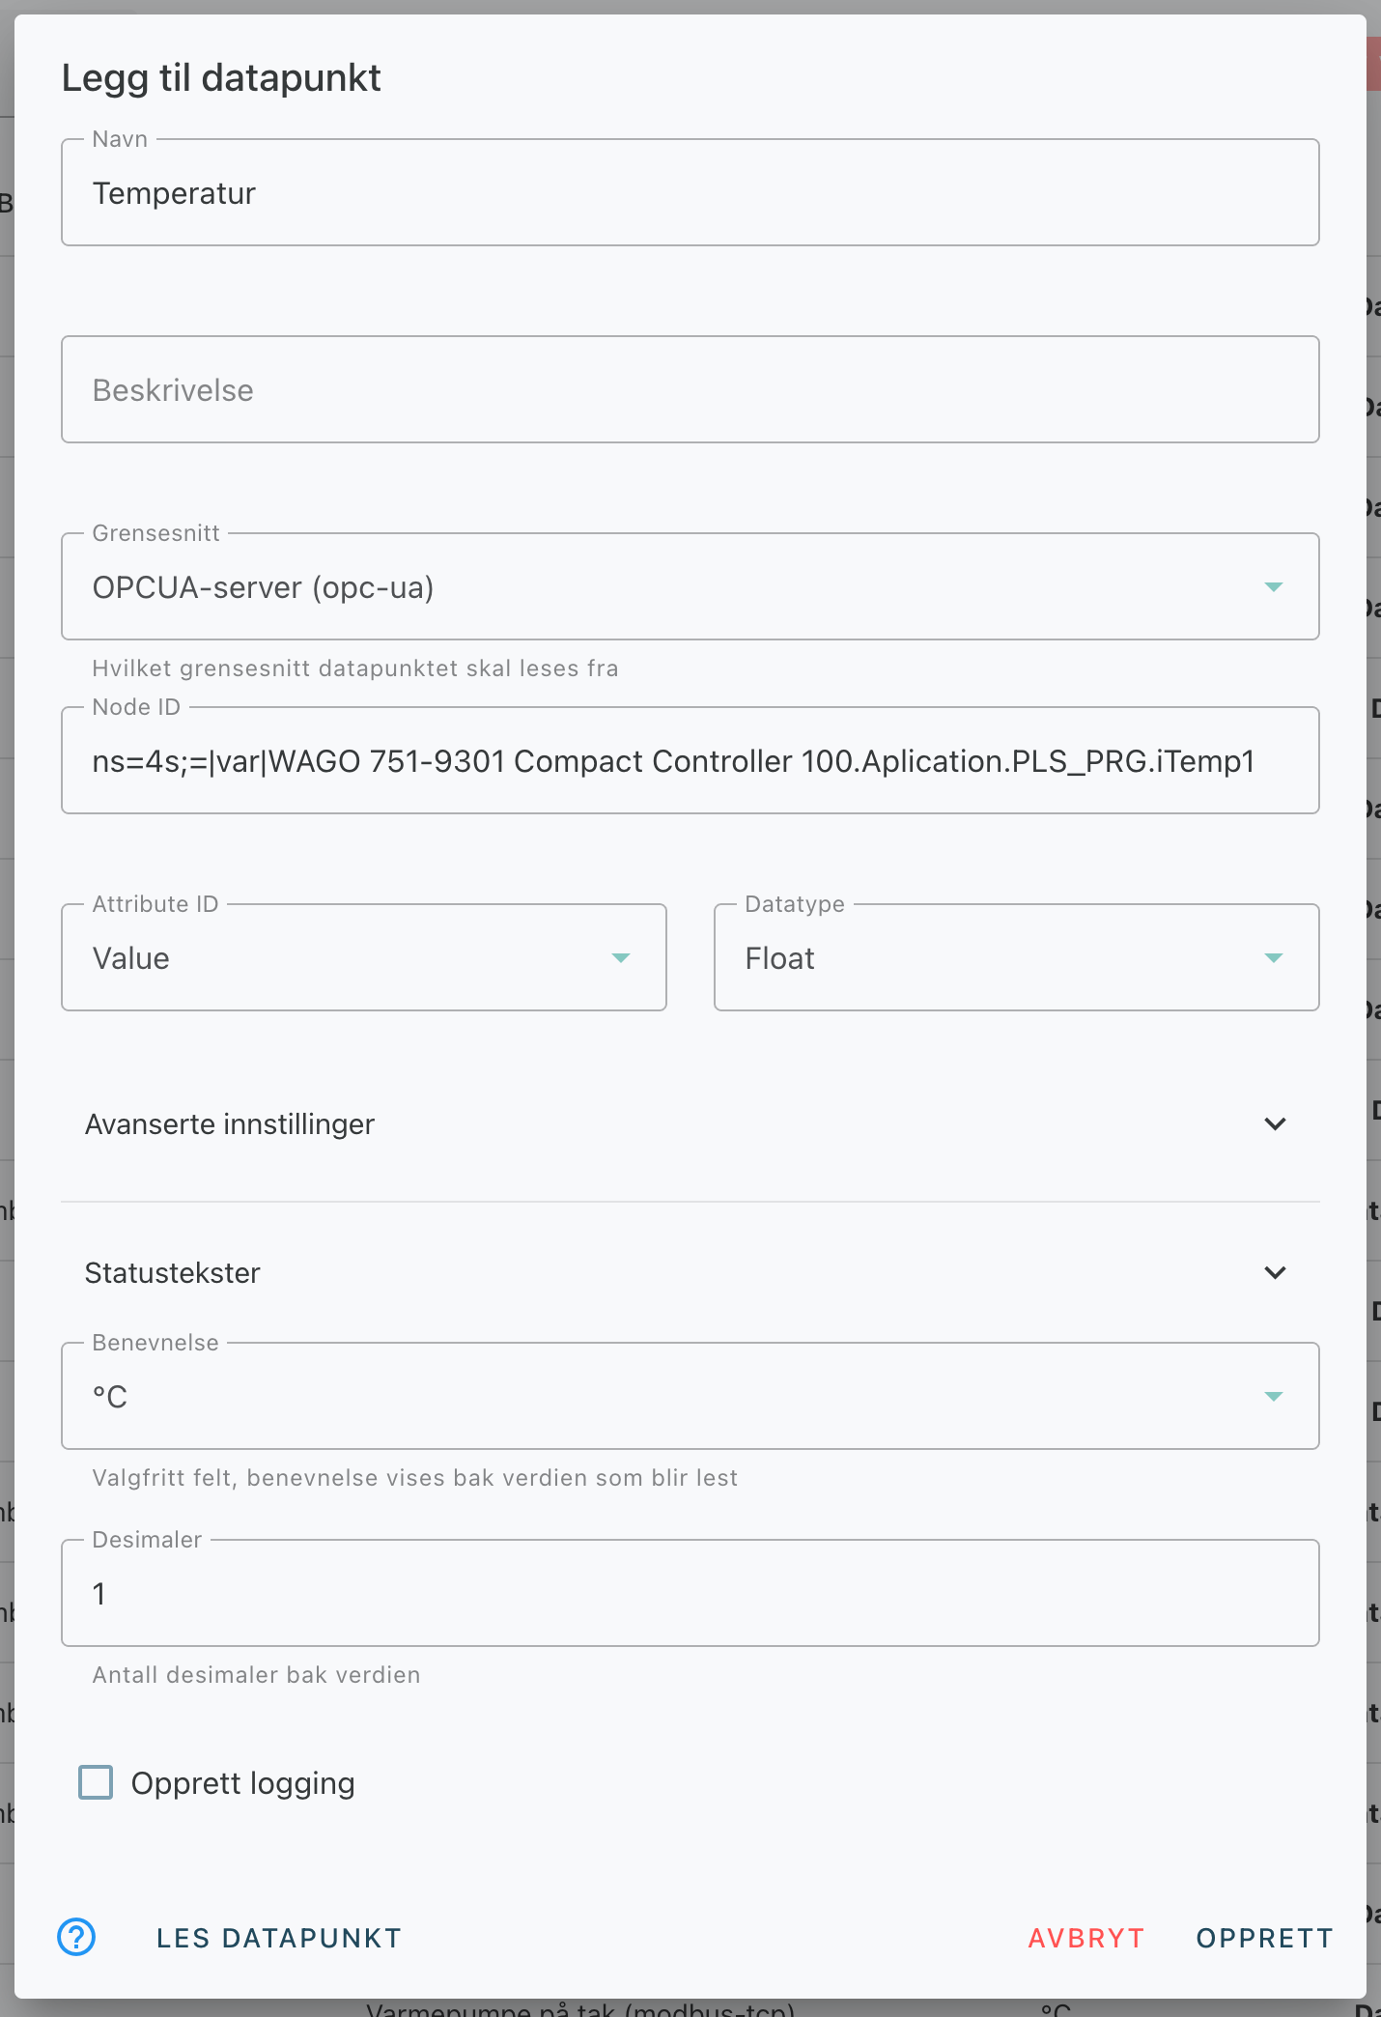Image resolution: width=1381 pixels, height=2017 pixels.
Task: Open the °C unit dropdown
Action: pyautogui.click(x=690, y=1396)
